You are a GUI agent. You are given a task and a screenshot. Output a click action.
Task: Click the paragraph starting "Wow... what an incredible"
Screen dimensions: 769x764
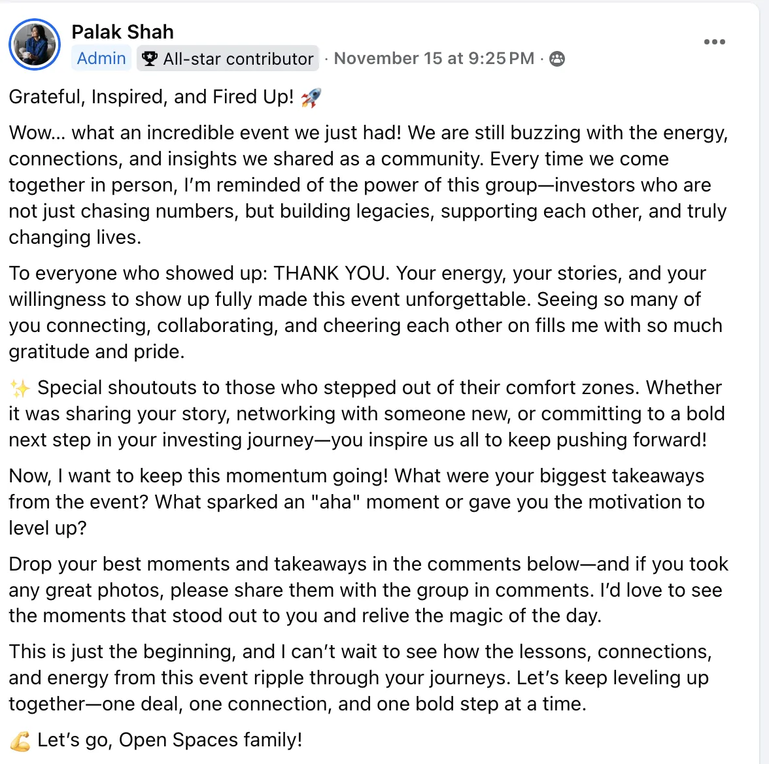point(367,185)
